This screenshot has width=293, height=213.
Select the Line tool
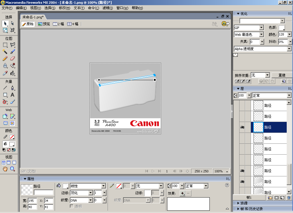pyautogui.click(x=5, y=88)
